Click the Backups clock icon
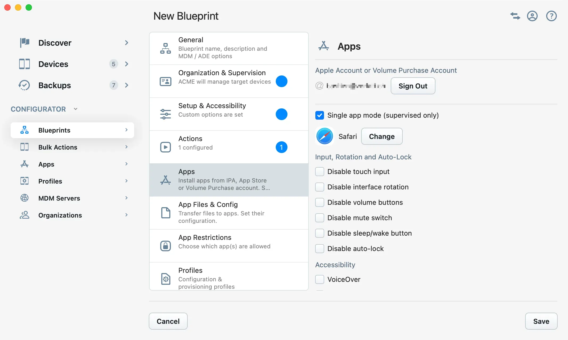The width and height of the screenshot is (568, 340). (x=24, y=85)
